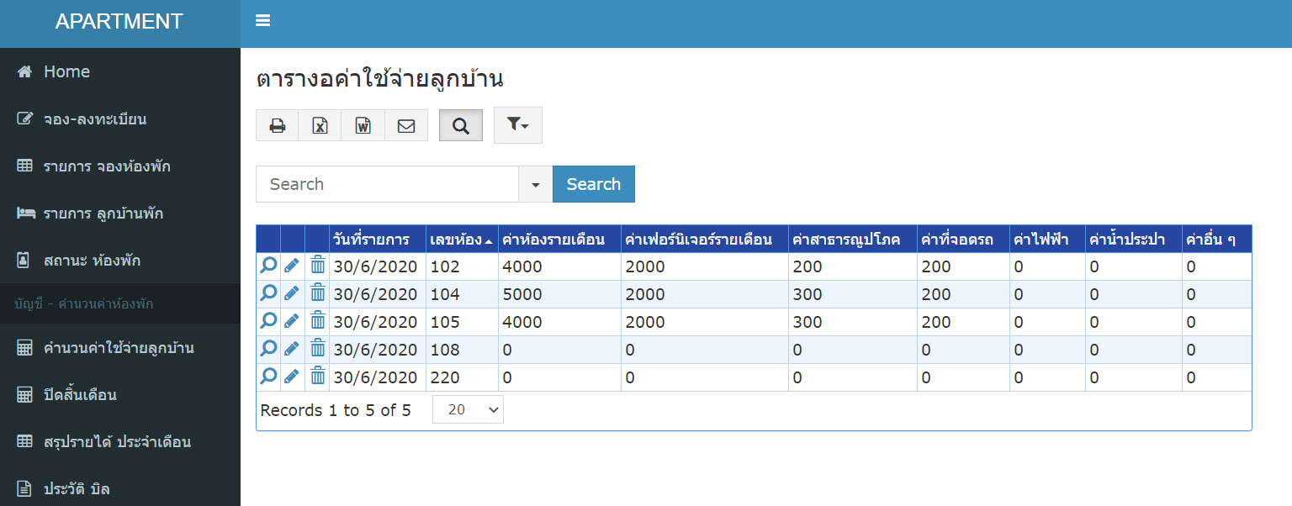The width and height of the screenshot is (1292, 506).
Task: Expand the search options dropdown arrow
Action: tap(535, 184)
